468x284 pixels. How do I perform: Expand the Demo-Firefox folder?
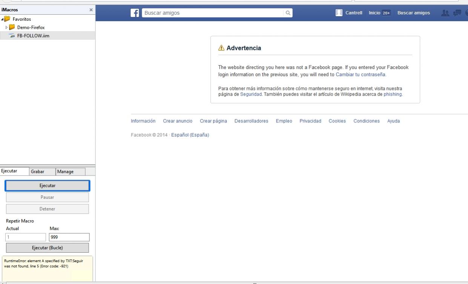(6, 28)
